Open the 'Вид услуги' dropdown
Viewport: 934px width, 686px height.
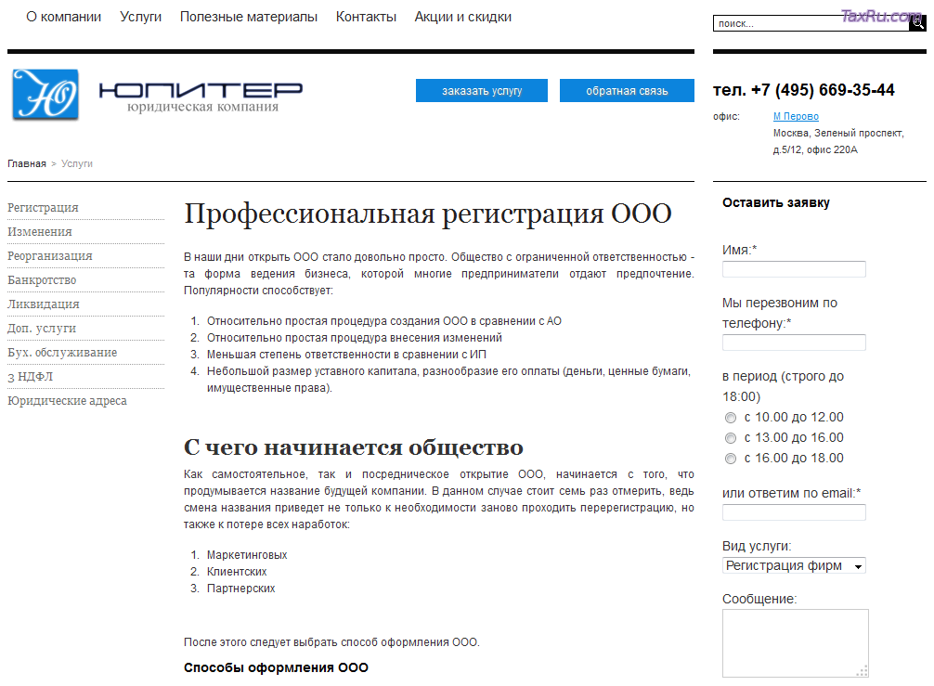point(794,565)
